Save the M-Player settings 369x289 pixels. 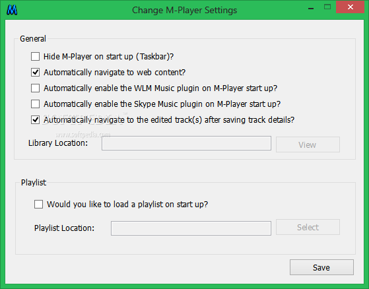point(321,267)
